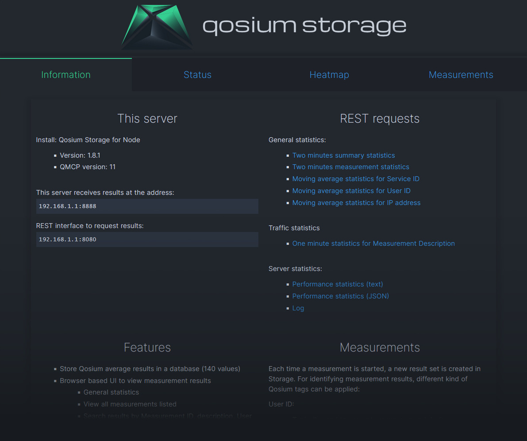The height and width of the screenshot is (441, 527).
Task: Select the 'This server' heading
Action: tap(147, 119)
